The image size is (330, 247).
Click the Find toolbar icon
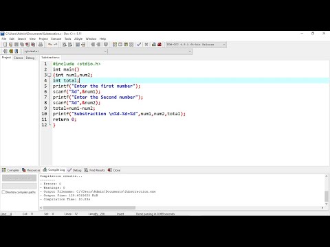(65, 45)
